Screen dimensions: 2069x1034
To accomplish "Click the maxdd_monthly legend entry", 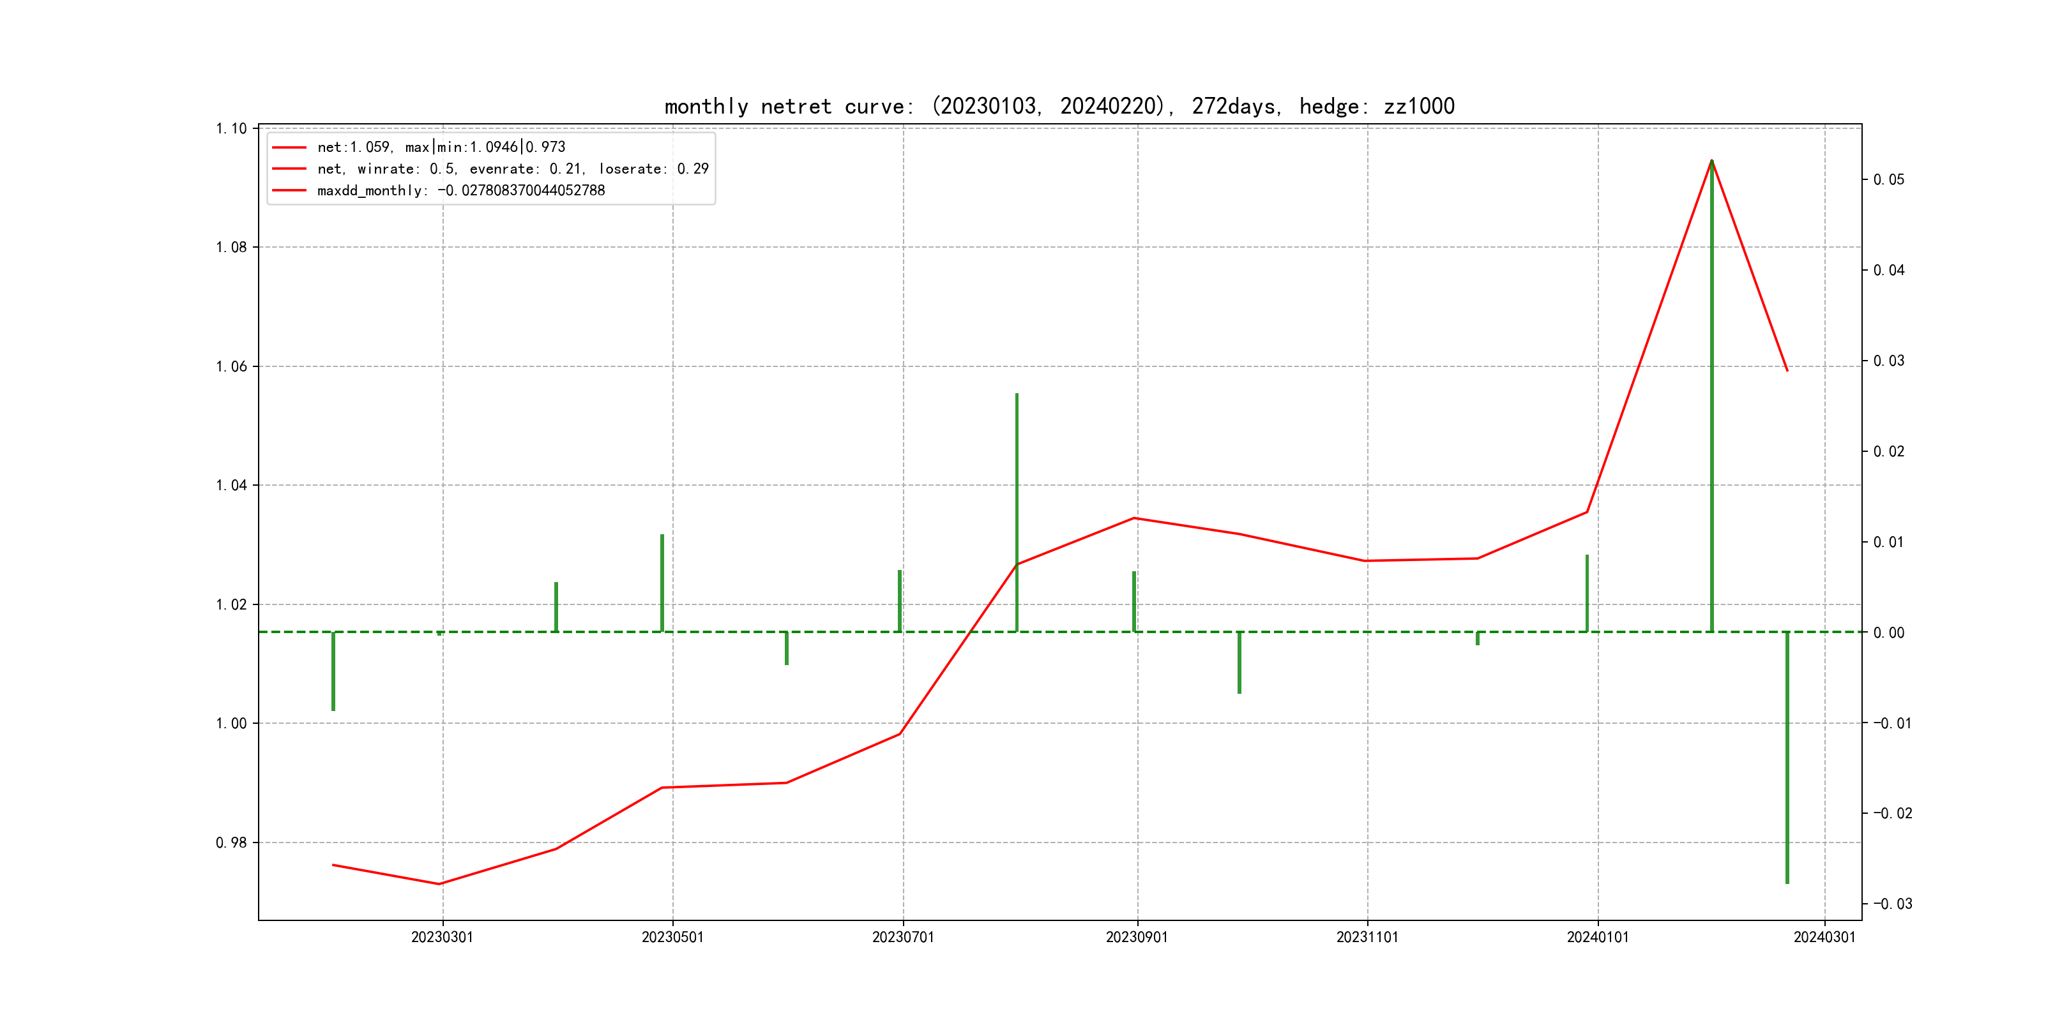I will click(460, 190).
